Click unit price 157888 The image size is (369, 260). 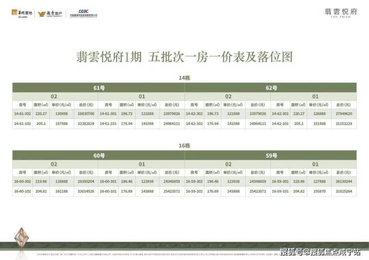[61, 123]
